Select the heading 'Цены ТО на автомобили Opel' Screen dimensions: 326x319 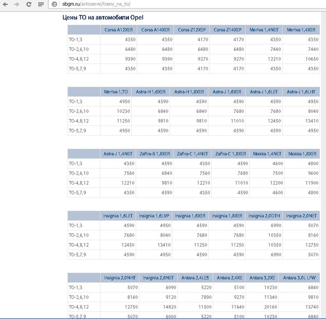point(103,18)
